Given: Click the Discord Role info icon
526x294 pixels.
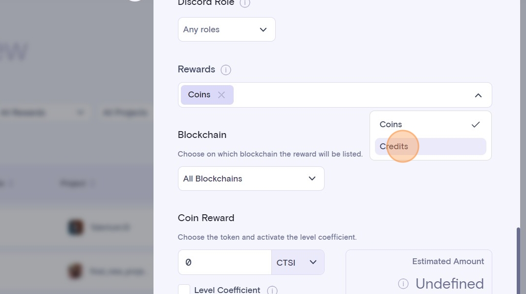Looking at the screenshot, I should point(245,3).
